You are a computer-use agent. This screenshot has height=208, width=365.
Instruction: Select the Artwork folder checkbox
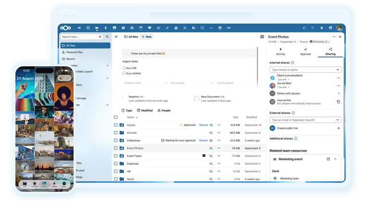116,133
